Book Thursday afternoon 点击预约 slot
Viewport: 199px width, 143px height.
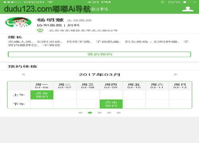pyautogui.click(x=111, y=104)
